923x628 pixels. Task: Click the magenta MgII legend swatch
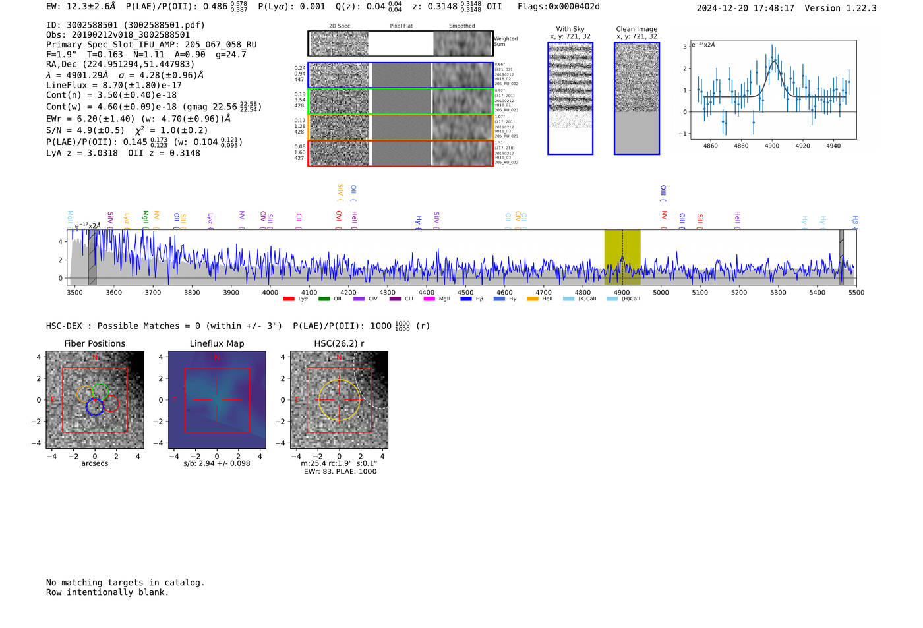(429, 299)
